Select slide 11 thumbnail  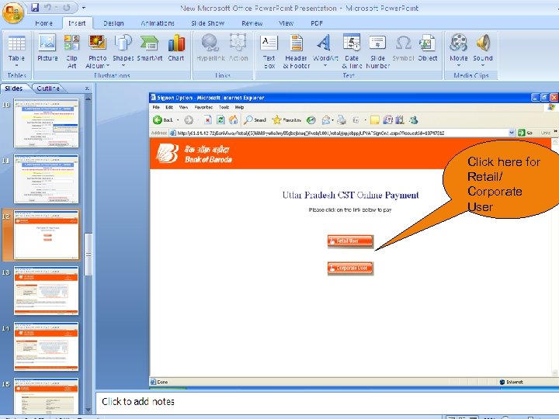46,179
